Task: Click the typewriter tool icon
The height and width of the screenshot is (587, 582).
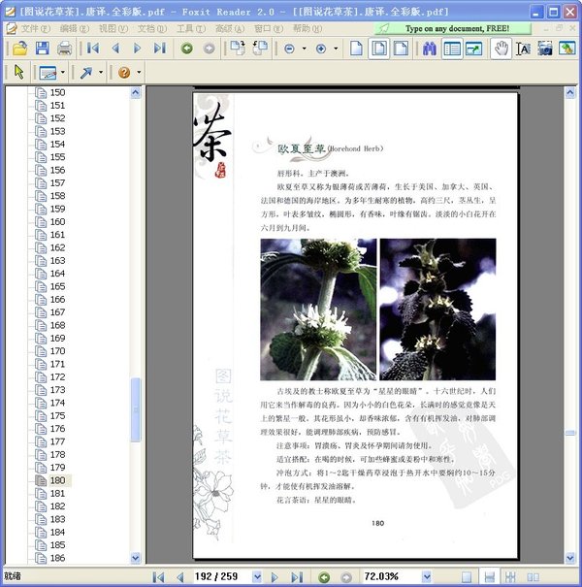Action: [x=48, y=72]
